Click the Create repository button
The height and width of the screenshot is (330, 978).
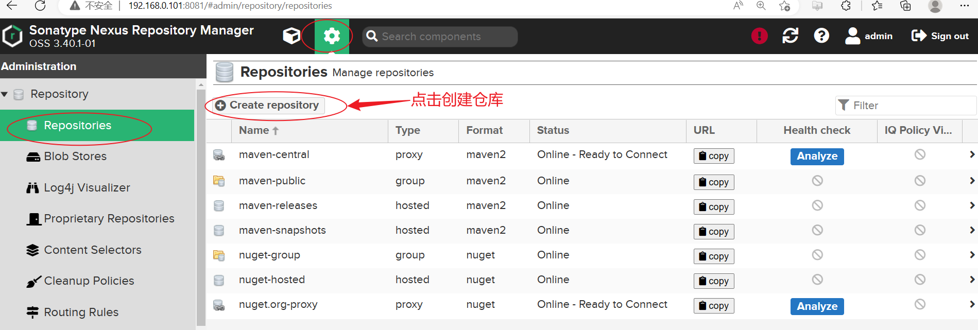point(267,105)
